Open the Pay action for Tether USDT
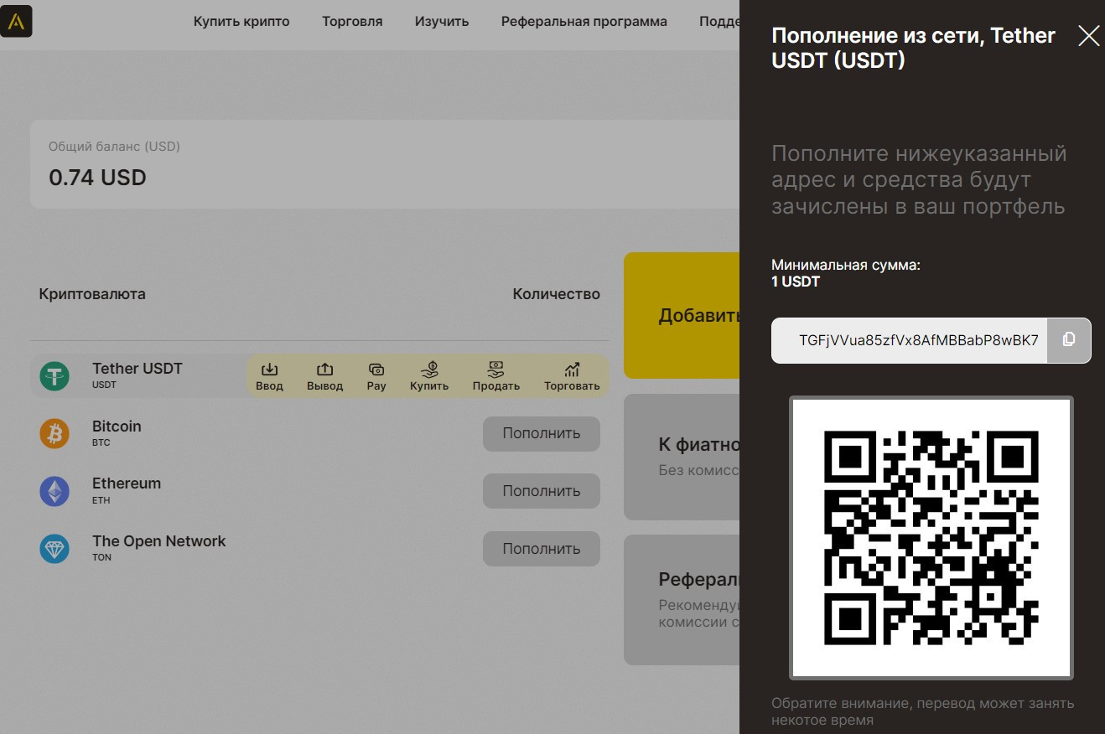 376,376
